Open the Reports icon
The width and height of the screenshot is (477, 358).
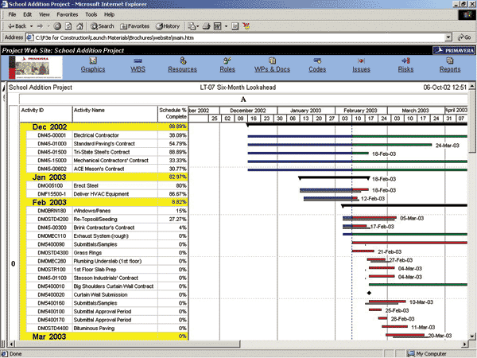point(450,60)
